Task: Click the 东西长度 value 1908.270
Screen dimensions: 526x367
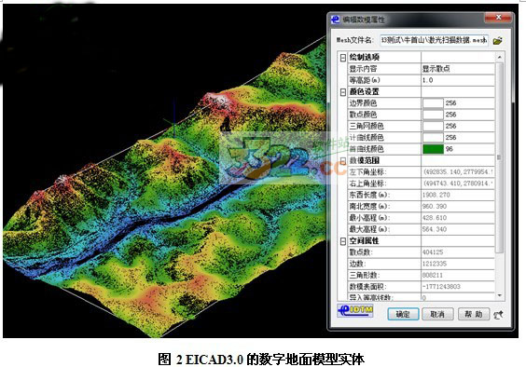Action: tap(436, 195)
